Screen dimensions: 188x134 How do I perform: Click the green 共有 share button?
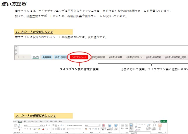point(164,121)
